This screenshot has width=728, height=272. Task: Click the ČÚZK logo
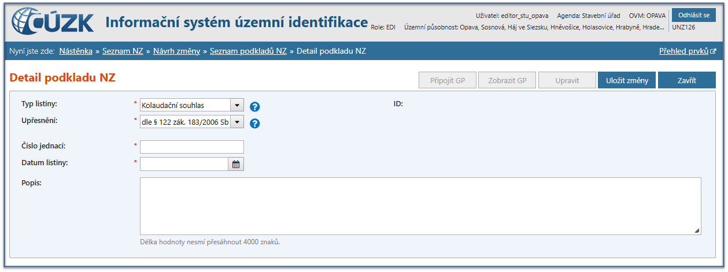pyautogui.click(x=52, y=23)
